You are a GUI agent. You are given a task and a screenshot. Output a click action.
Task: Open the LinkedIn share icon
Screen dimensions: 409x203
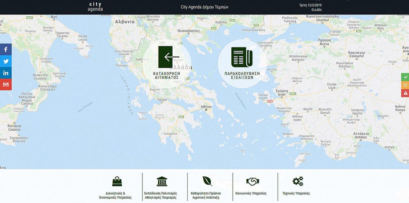6,73
